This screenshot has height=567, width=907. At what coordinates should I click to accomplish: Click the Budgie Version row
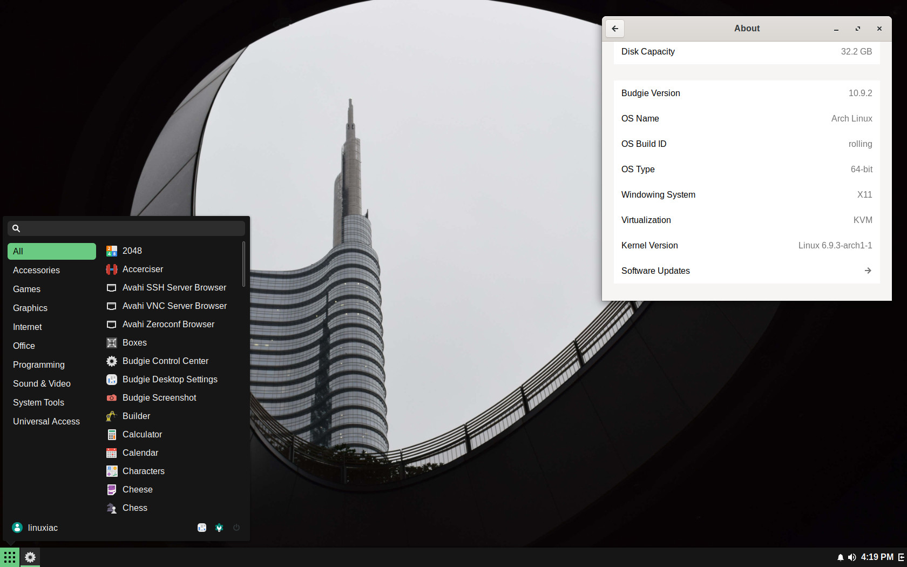(x=747, y=93)
